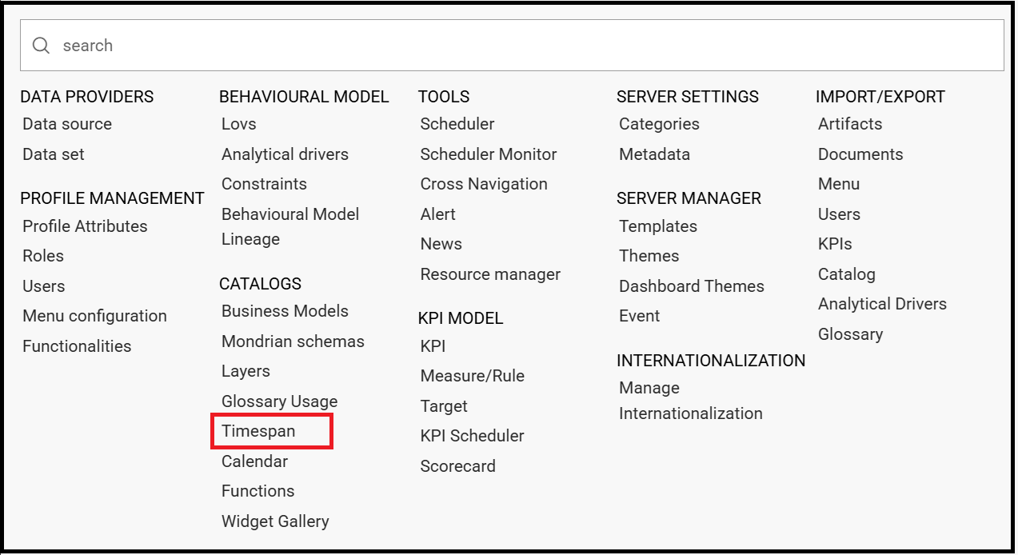Viewport: 1018px width, 555px height.
Task: Open Scheduler under Tools
Action: (457, 124)
